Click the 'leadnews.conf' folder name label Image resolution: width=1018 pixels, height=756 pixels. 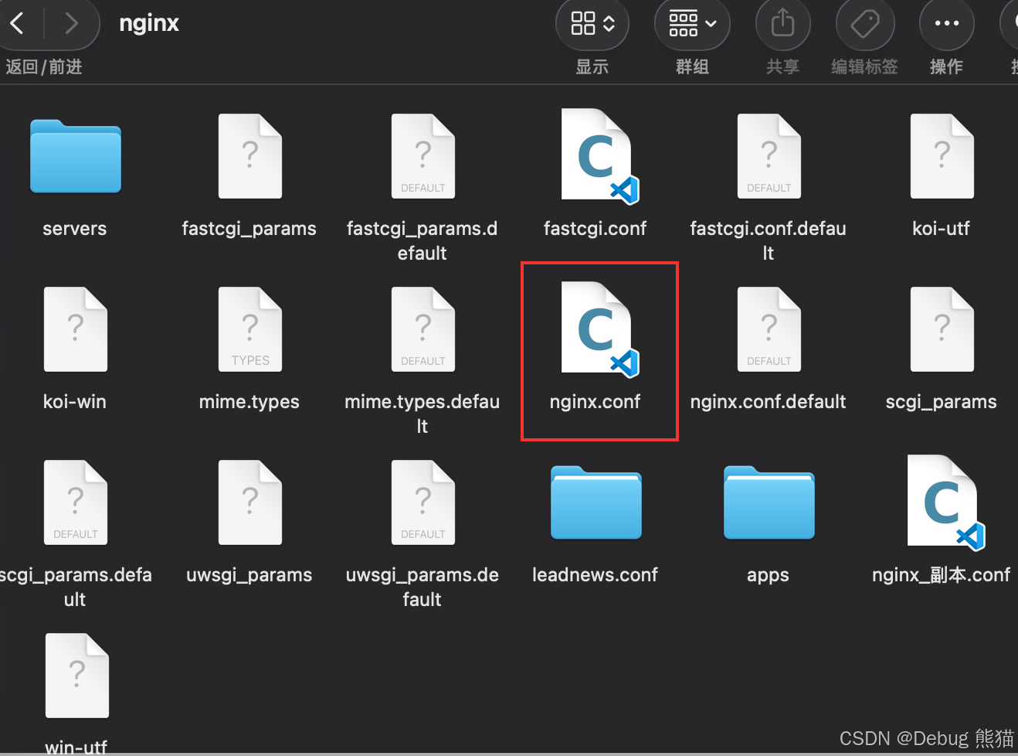[x=595, y=575]
